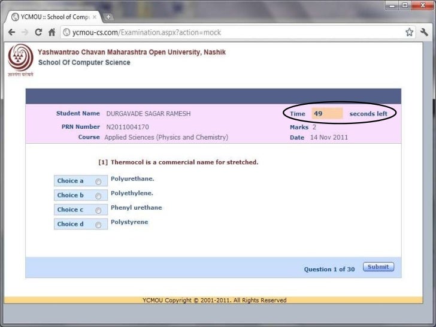Select Choice b radio button

point(98,196)
